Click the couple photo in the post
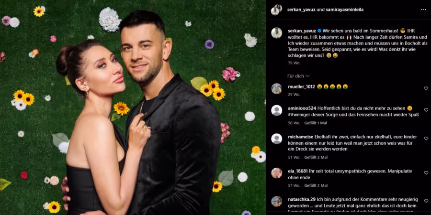Viewport: 431px width, 215px height. coord(133,107)
